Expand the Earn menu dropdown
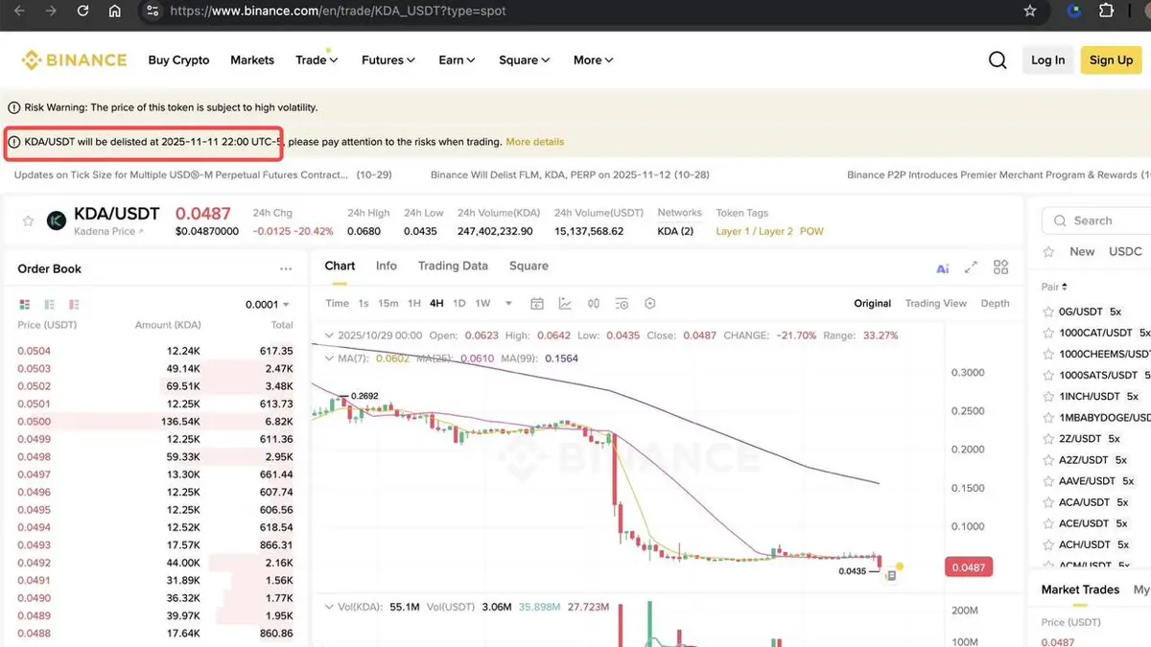This screenshot has width=1151, height=647. point(457,59)
